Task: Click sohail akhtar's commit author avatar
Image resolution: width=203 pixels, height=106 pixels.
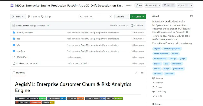Action: (x=14, y=26)
